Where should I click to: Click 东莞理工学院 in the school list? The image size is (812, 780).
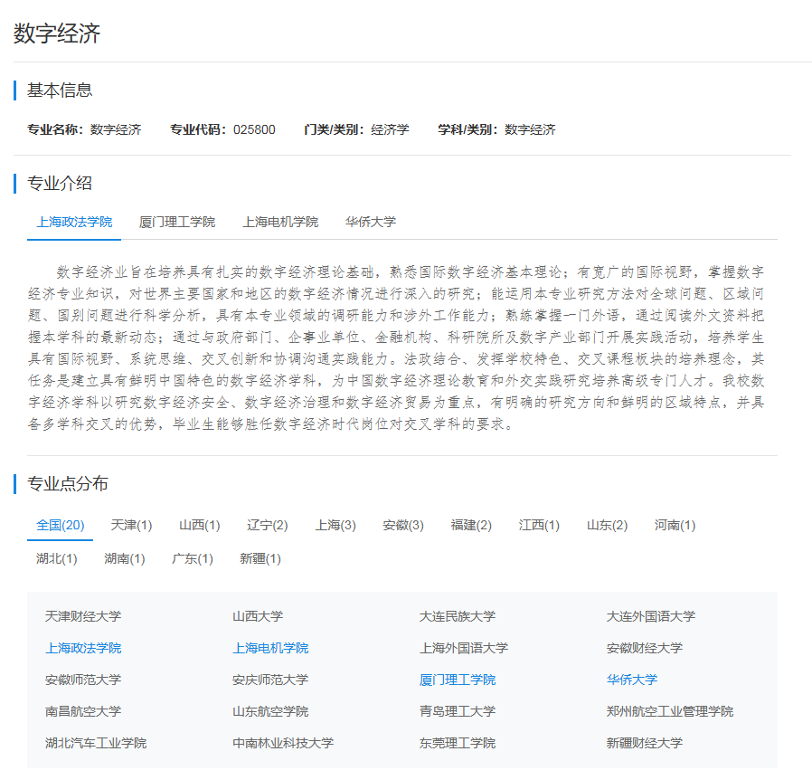[458, 743]
